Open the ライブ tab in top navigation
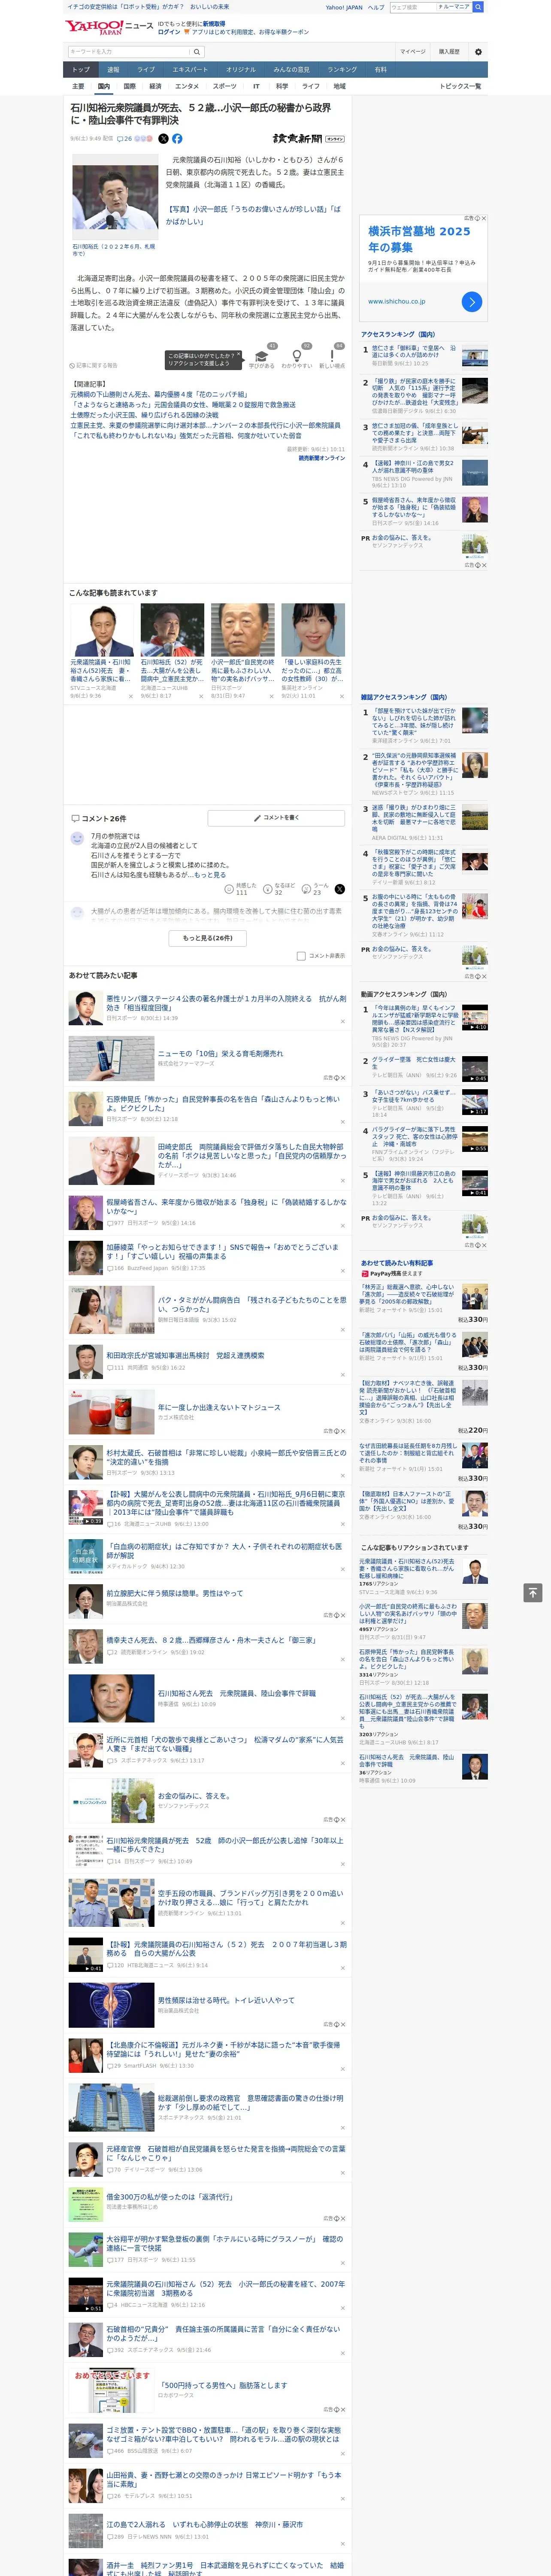 click(x=146, y=70)
